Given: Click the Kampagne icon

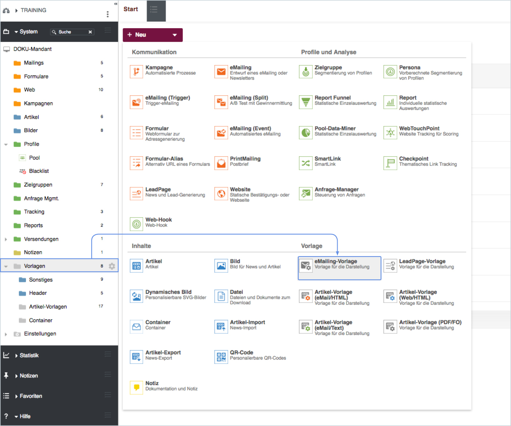Looking at the screenshot, I should point(136,72).
